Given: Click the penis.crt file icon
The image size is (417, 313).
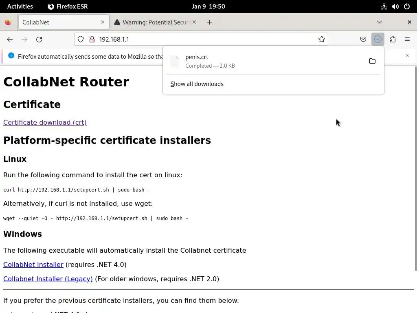Looking at the screenshot, I should [175, 61].
